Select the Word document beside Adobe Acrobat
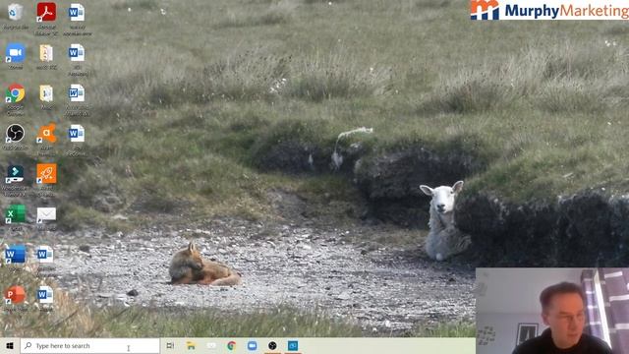 (x=77, y=12)
